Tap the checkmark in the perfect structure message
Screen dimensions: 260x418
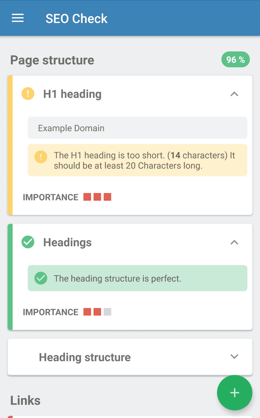41,278
